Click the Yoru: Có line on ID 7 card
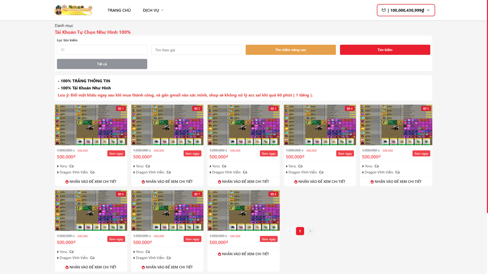Viewport: 488px width, 274px height. click(x=142, y=252)
